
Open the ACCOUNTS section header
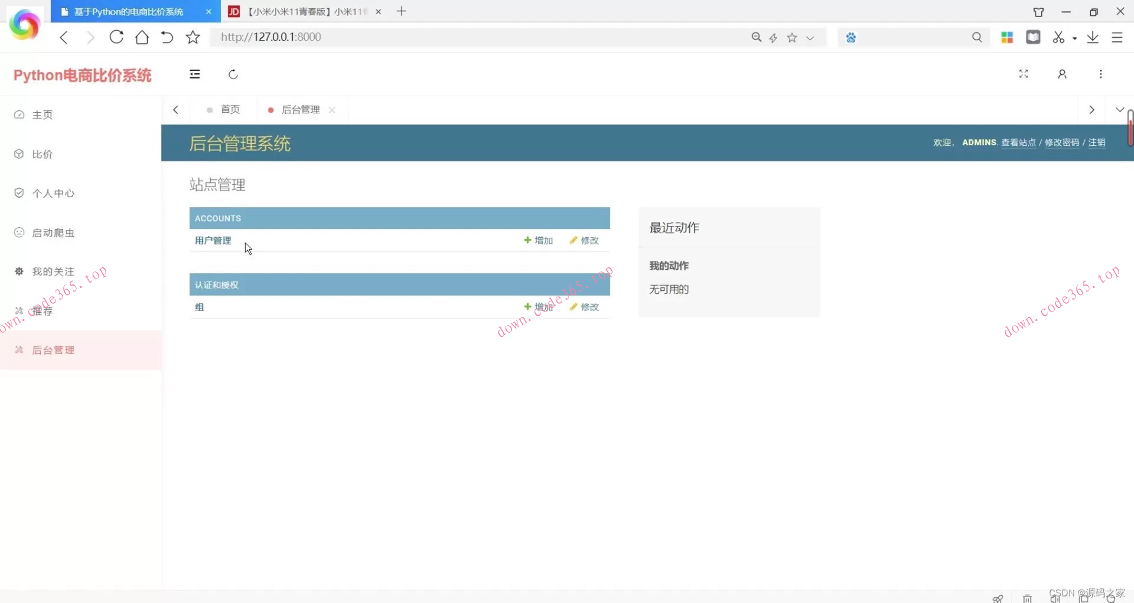pyautogui.click(x=400, y=218)
